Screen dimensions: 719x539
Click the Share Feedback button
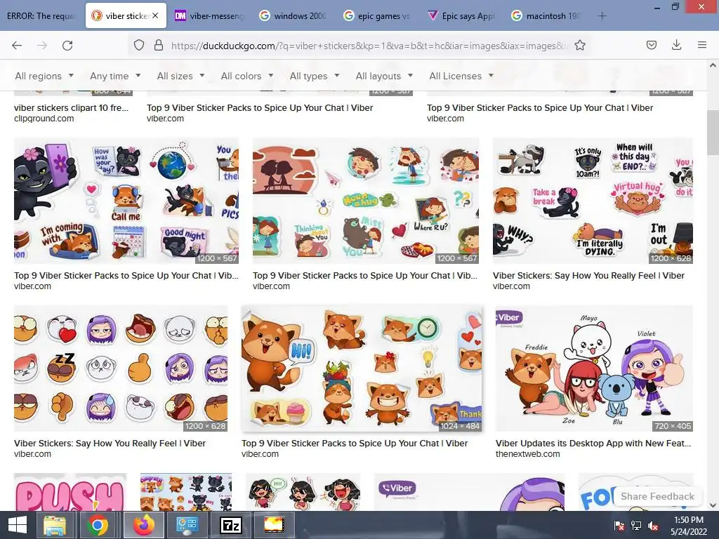coord(657,496)
